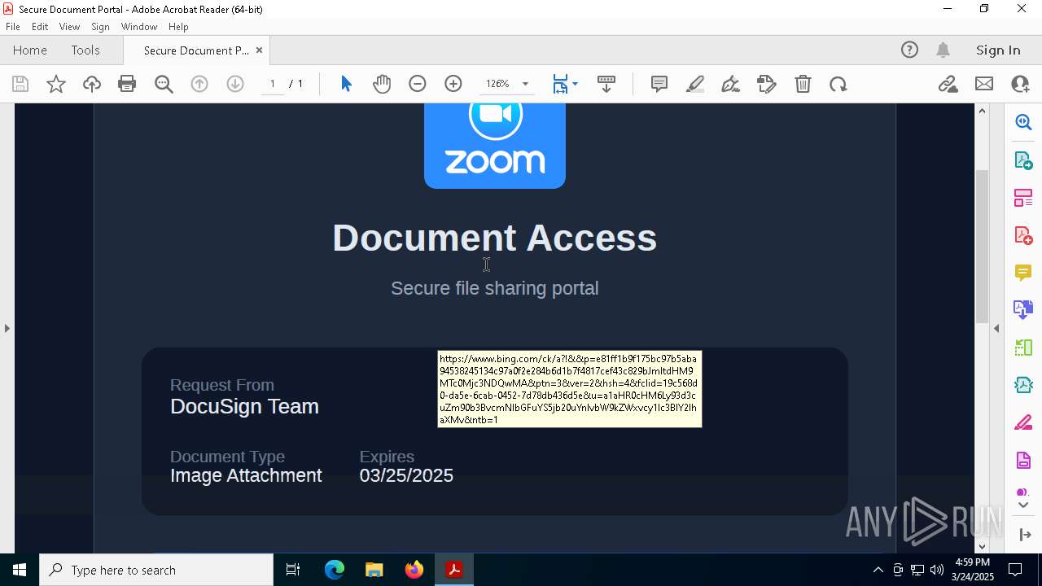Open the Help question mark icon

(x=909, y=50)
